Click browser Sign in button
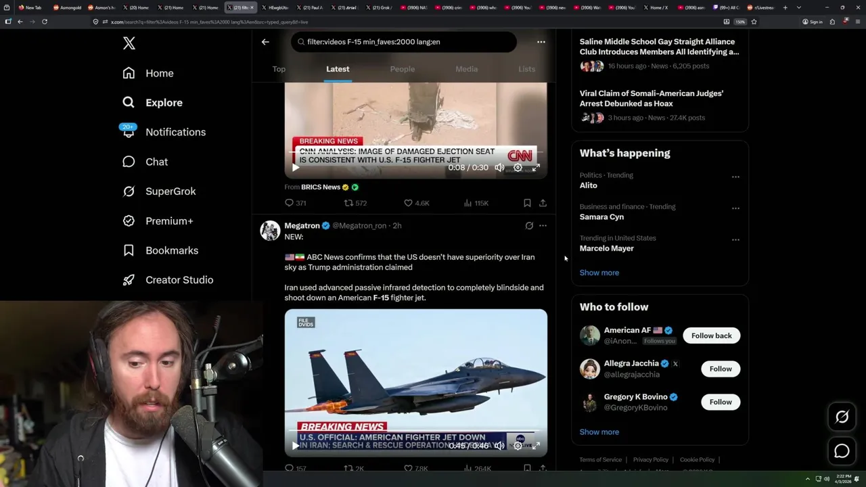 (813, 22)
